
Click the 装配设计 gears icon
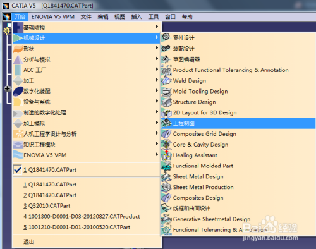(x=166, y=48)
